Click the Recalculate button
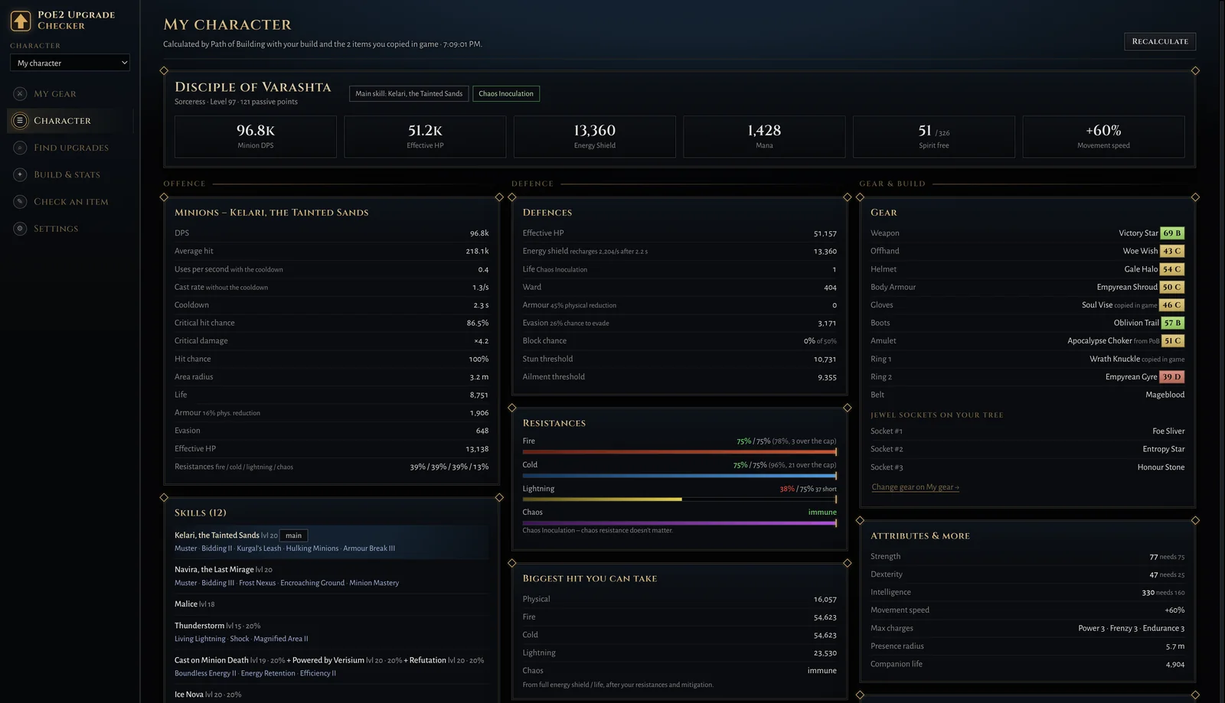This screenshot has width=1225, height=703. (1160, 41)
